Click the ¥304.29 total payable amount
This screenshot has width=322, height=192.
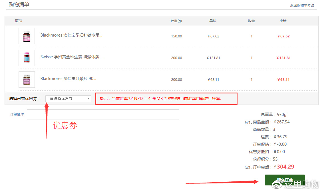click(285, 167)
